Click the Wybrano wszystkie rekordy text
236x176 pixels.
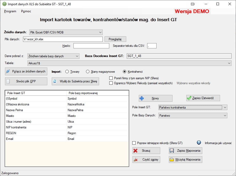tap(193, 83)
